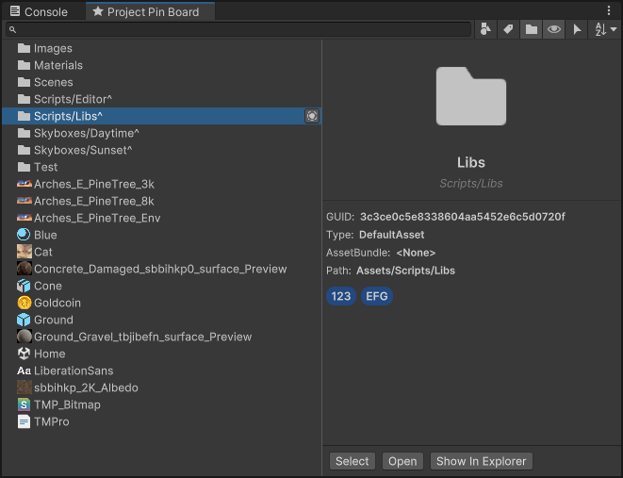Viewport: 623px width, 478px height.
Task: Click the sbbihkp_2K_Albedo texture icon
Action: click(x=25, y=387)
